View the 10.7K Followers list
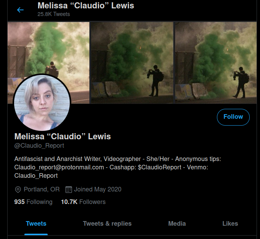260x239 pixels. pos(83,202)
